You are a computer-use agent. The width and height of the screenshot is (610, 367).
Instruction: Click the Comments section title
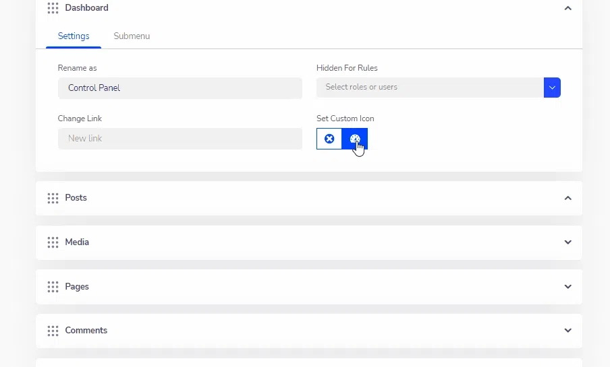(86, 330)
